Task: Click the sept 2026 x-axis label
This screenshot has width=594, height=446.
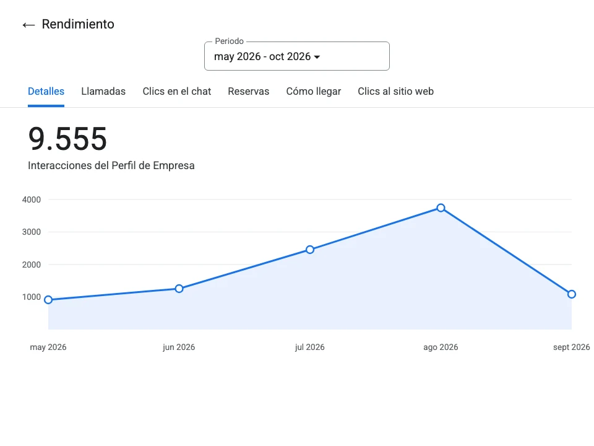Action: click(571, 347)
